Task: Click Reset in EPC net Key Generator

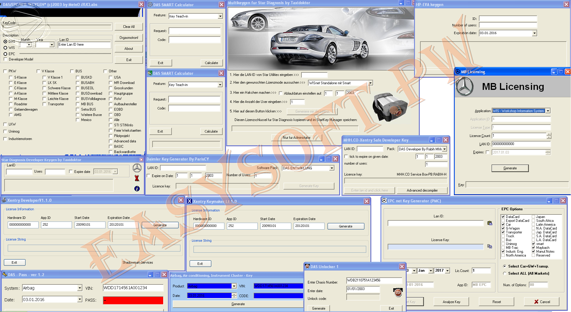Action: pyautogui.click(x=496, y=302)
